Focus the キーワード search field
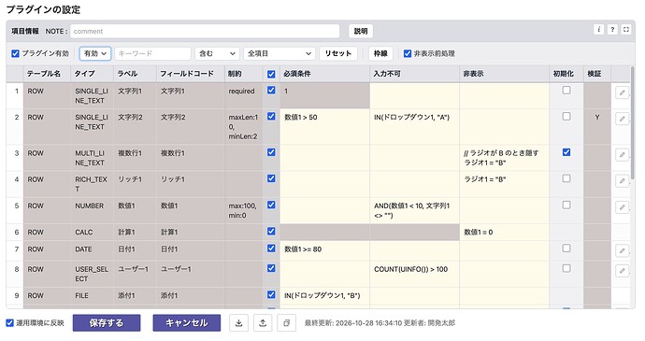The image size is (645, 341). tap(152, 53)
